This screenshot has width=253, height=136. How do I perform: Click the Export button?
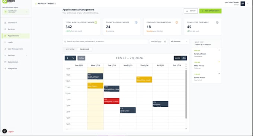tap(191, 11)
